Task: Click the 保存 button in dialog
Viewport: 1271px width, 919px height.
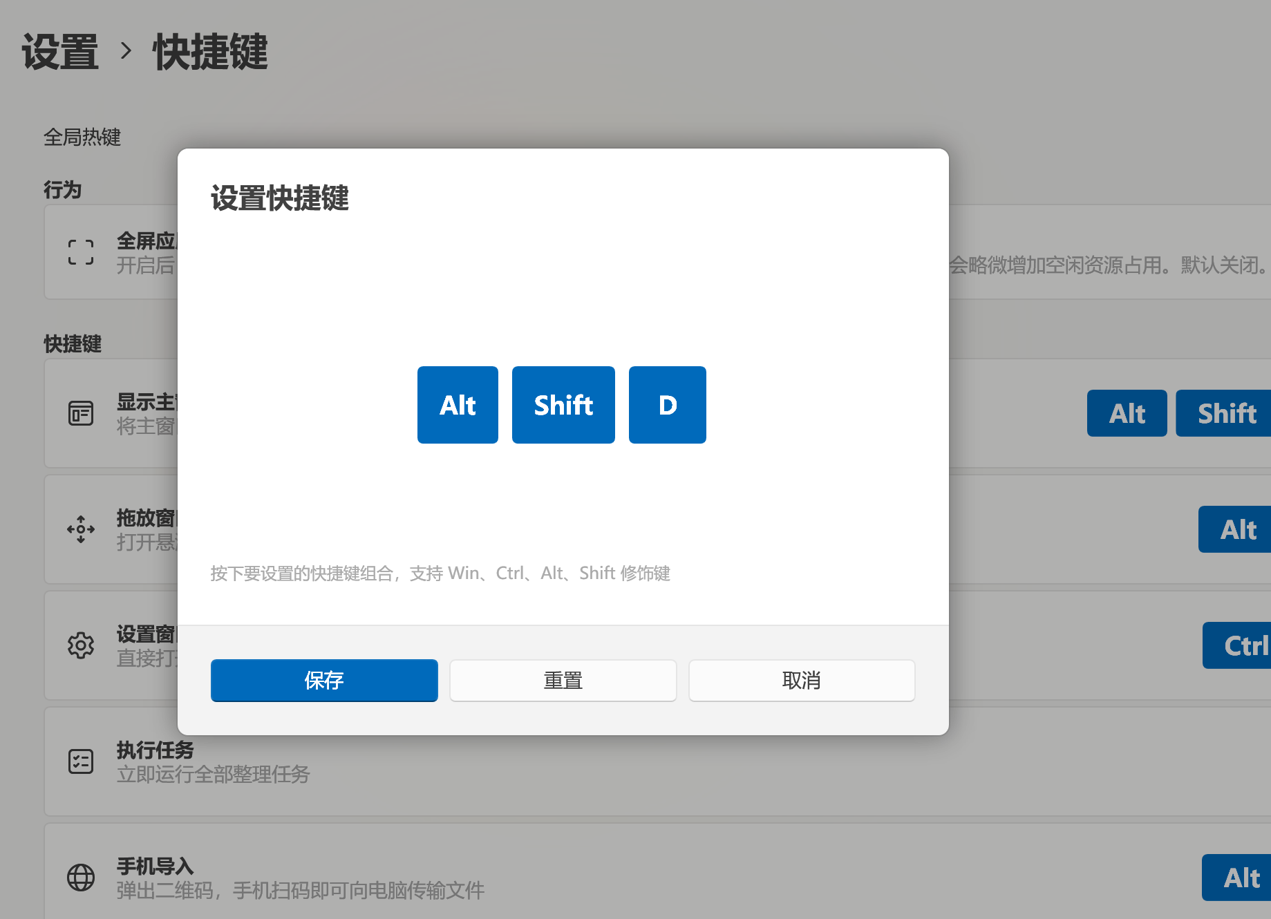Action: click(x=324, y=681)
